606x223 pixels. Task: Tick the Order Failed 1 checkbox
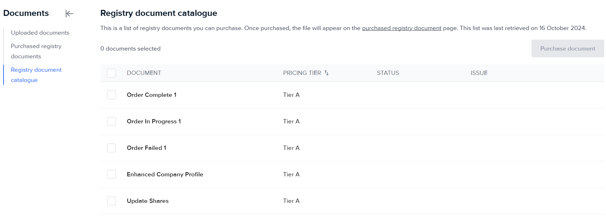112,148
